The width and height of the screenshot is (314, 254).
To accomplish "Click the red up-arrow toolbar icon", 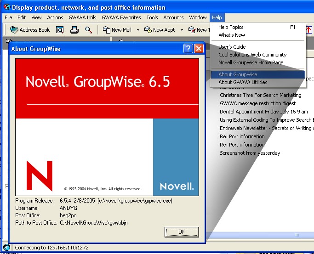I will [309, 30].
